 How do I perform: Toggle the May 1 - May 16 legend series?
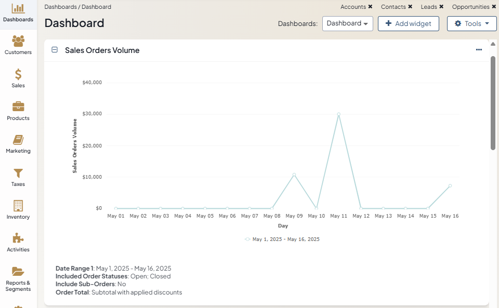(x=282, y=239)
